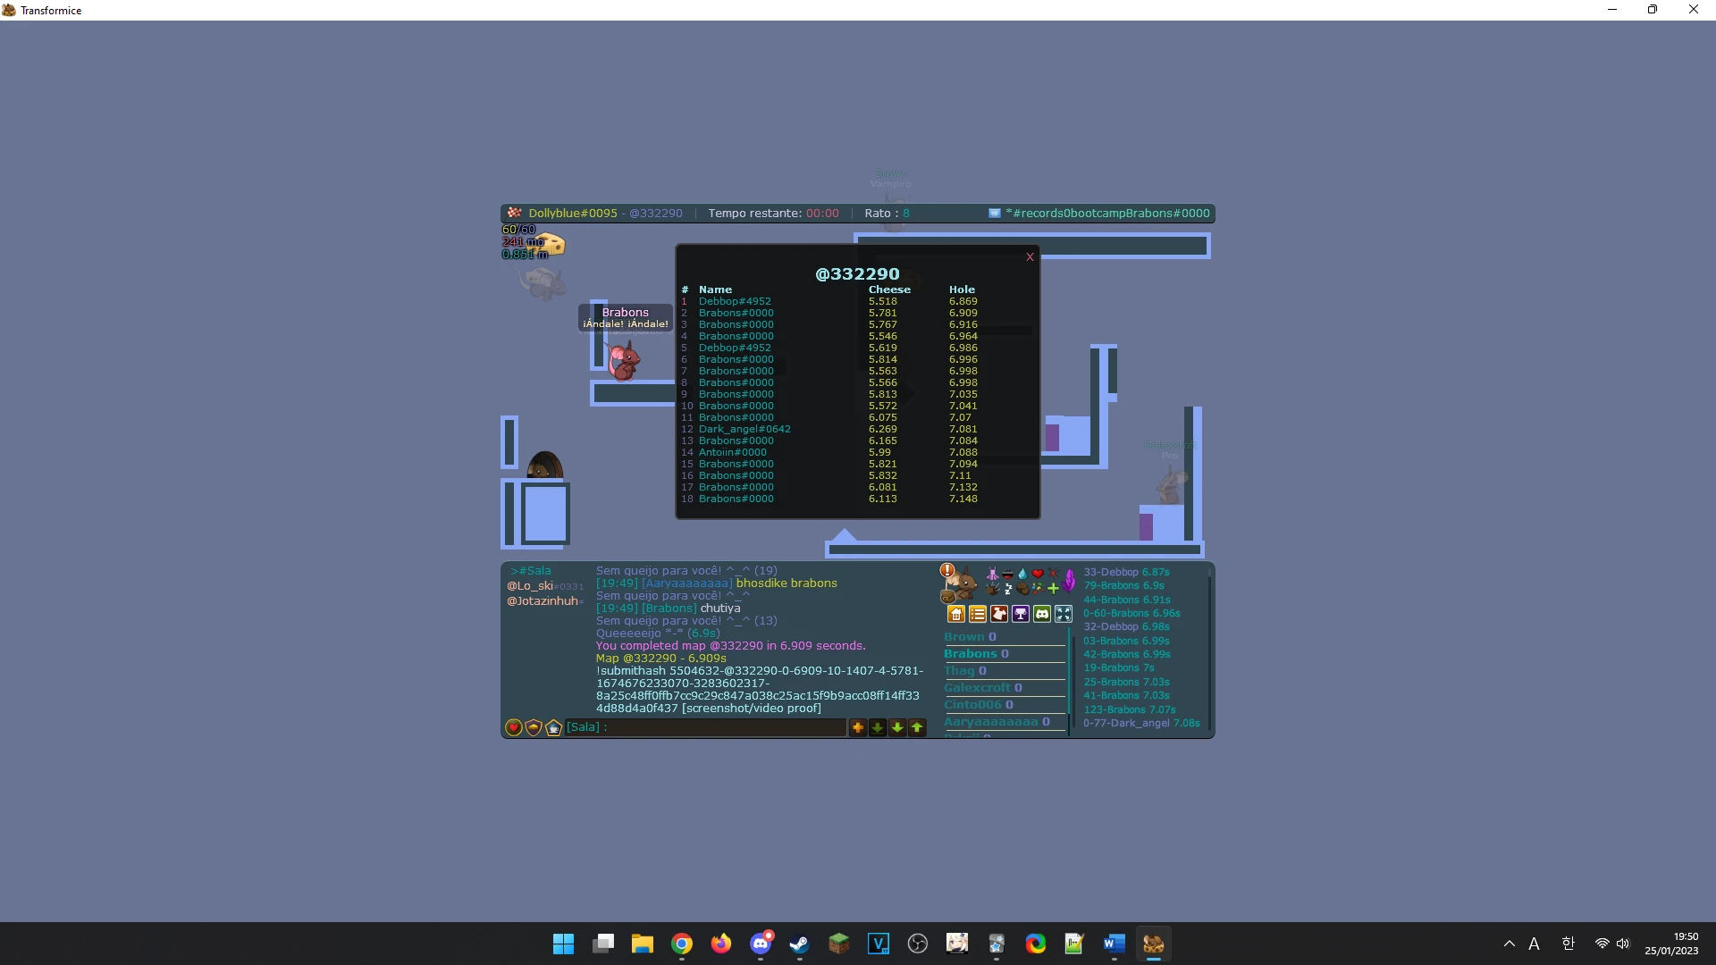Image resolution: width=1716 pixels, height=965 pixels.
Task: Open the purple trophy icon
Action: coord(1021,614)
